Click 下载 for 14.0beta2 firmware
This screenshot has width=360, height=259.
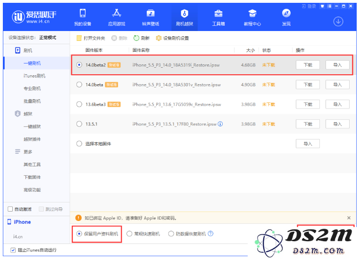pyautogui.click(x=308, y=65)
